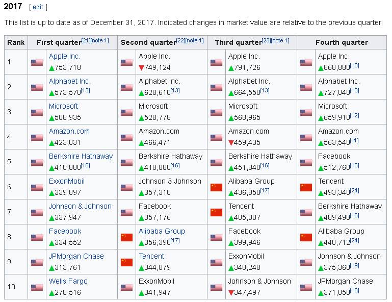The image size is (392, 302).
Task: Click reference [16] after 451,840
Action: click(265, 166)
